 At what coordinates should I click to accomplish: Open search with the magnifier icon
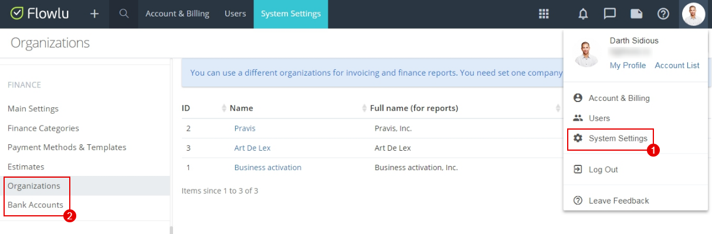pos(124,13)
